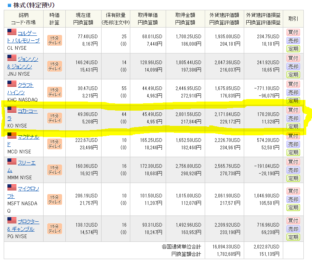Click the 外貨建評価額 column header
Viewport: 312px width, 262px height.
[224, 19]
